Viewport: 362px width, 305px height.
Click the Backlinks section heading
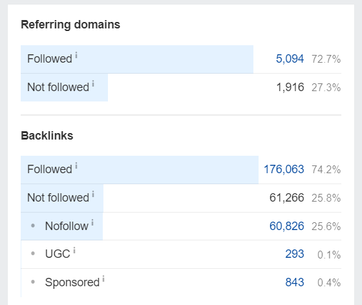[x=47, y=136]
